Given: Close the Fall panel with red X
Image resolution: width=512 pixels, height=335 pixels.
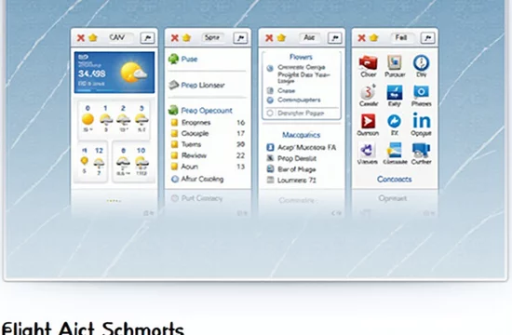Looking at the screenshot, I should [x=361, y=38].
